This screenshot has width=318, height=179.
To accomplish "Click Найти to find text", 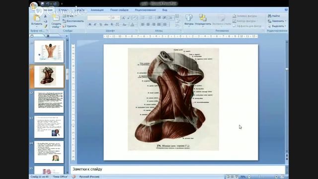I will (274, 16).
